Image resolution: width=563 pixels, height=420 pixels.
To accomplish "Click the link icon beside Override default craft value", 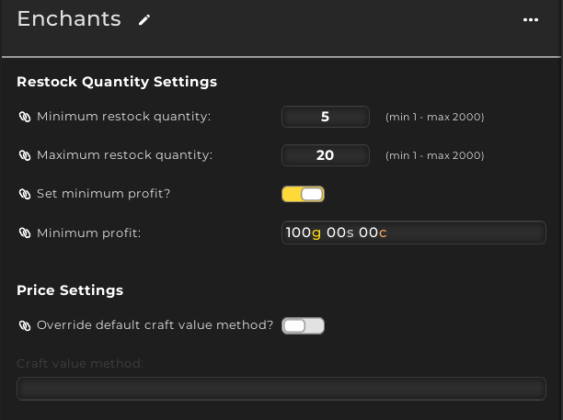I will coord(25,325).
